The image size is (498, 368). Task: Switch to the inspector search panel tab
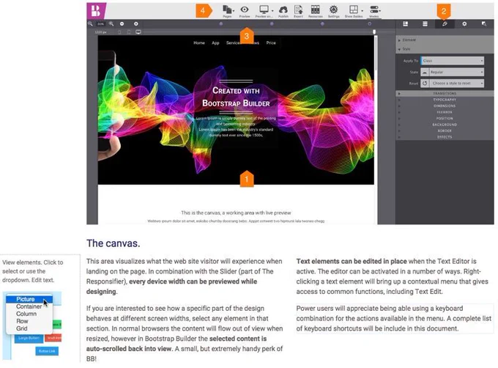click(483, 24)
